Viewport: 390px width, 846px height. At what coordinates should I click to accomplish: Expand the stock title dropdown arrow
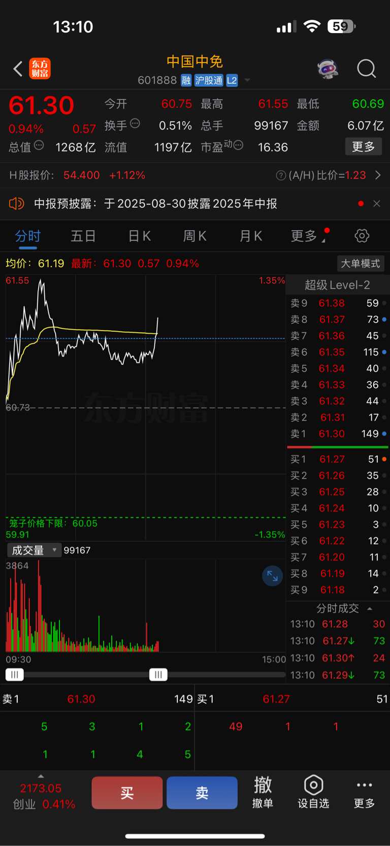pyautogui.click(x=247, y=80)
